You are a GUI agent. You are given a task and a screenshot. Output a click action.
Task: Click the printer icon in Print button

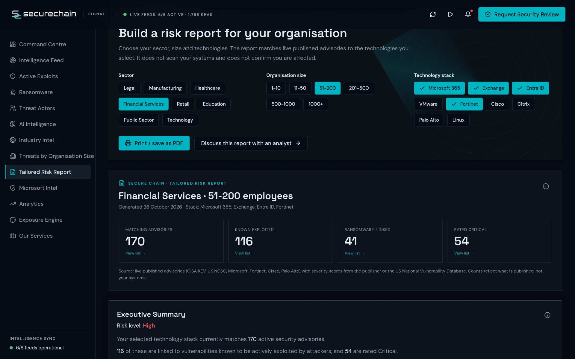[128, 143]
